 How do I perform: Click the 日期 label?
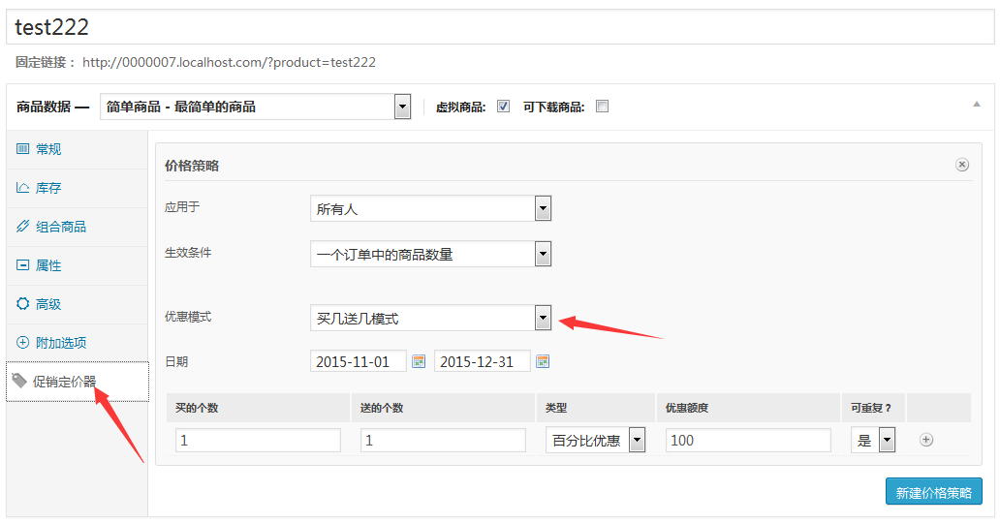(x=176, y=361)
